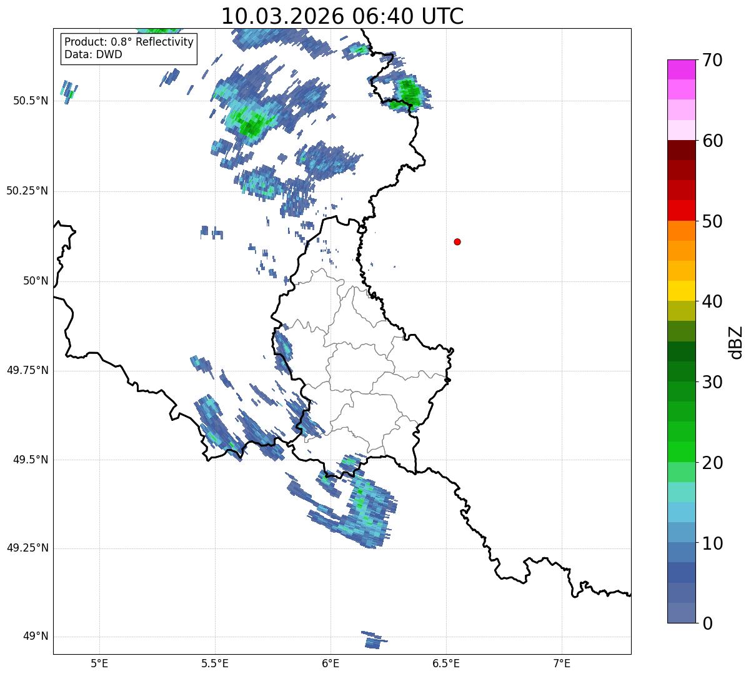Screen dimensions: 751x676
Task: Click the 50 tick on the colorbar
Action: pos(712,221)
